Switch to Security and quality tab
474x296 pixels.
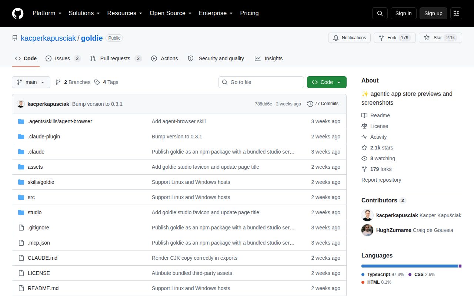click(216, 58)
